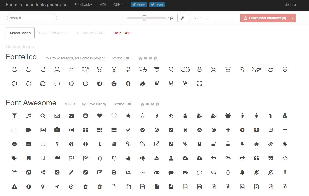Select the filled envelope mail icon
The image size is (309, 196).
(x=71, y=116)
